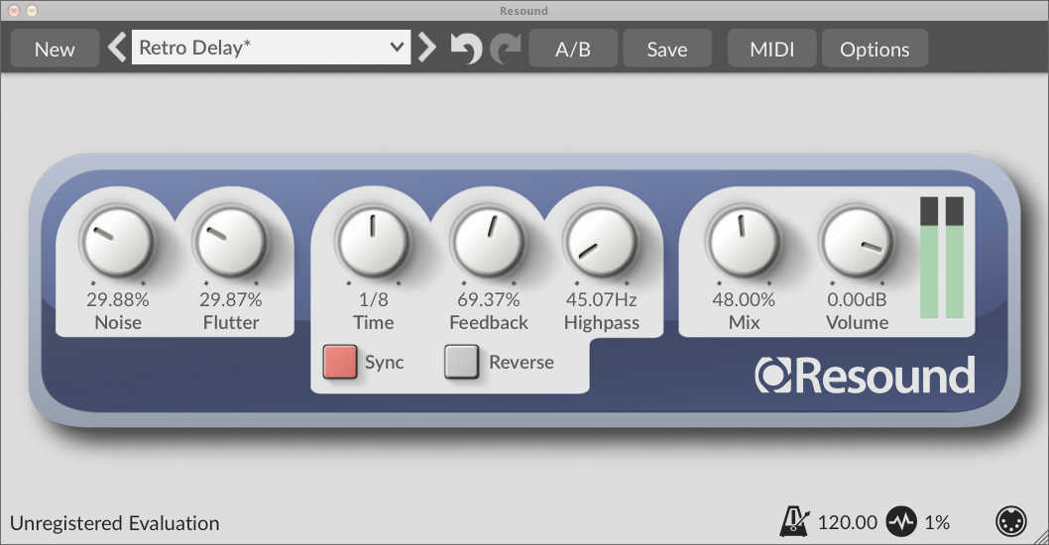Screen dimensions: 1049x545
Task: Click the 29.87% Flutter value
Action: tap(231, 299)
